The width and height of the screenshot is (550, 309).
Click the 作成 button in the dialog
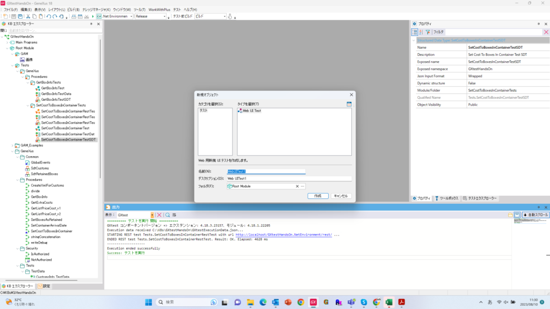click(318, 196)
